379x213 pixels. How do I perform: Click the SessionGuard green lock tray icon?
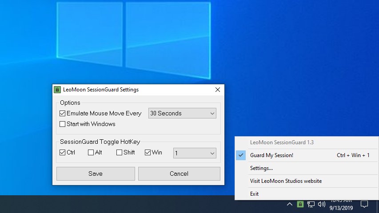point(300,205)
